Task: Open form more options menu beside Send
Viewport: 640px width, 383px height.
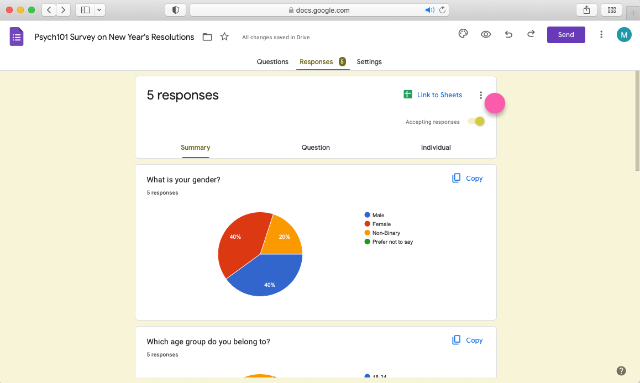Action: pos(601,34)
